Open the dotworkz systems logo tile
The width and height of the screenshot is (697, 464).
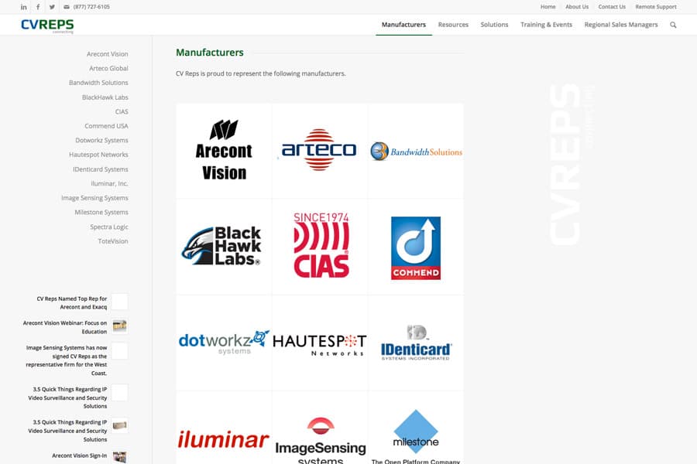224,343
